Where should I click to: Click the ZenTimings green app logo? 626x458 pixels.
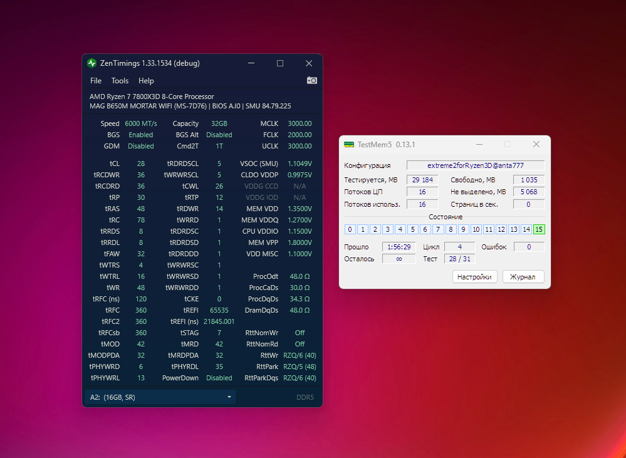(92, 63)
